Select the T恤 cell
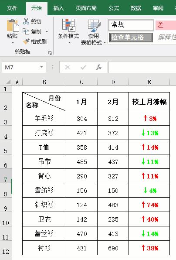 [x=44, y=147]
